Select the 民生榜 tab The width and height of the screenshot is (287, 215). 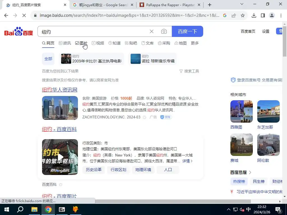point(259,181)
